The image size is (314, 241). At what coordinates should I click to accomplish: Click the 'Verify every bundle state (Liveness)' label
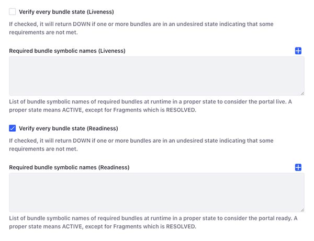click(66, 12)
